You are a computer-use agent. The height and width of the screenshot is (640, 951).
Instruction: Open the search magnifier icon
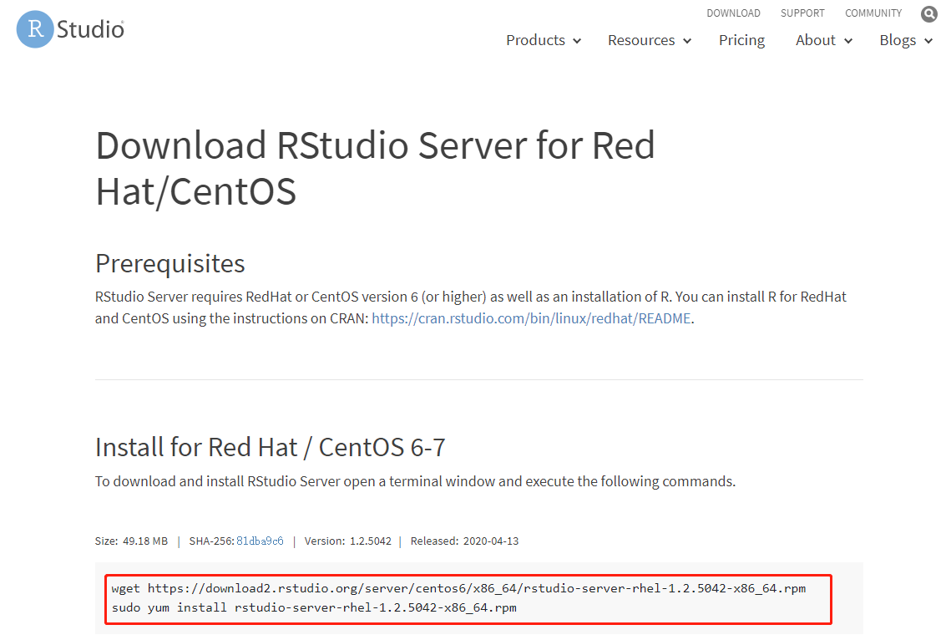tap(928, 13)
